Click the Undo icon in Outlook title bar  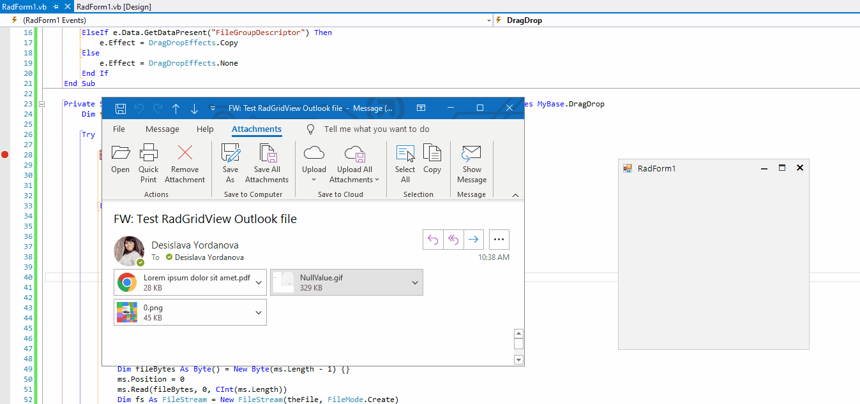(x=139, y=108)
